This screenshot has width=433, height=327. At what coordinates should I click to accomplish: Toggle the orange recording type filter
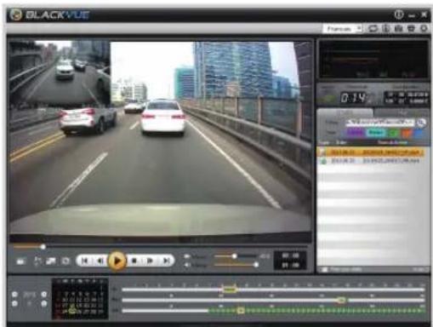407,133
